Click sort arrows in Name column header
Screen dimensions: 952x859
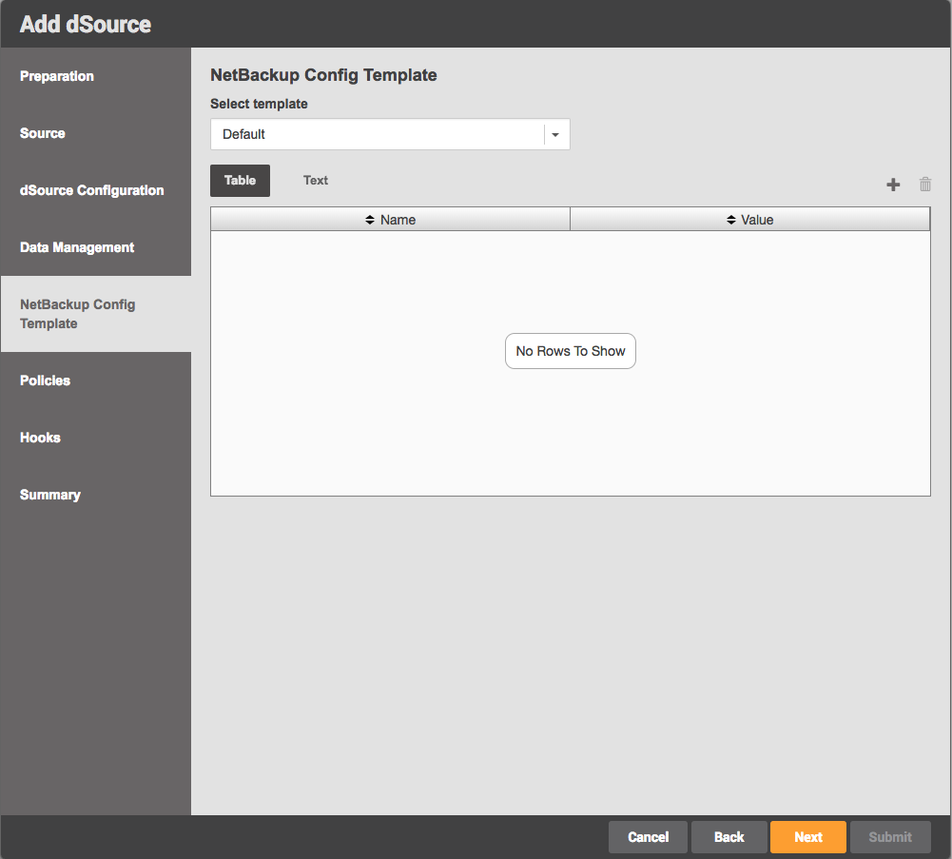370,220
